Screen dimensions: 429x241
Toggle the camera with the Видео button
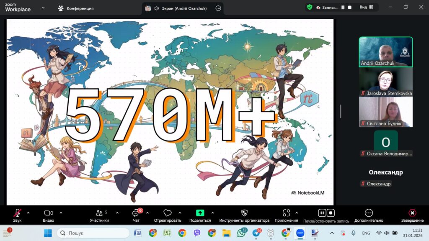(x=48, y=213)
